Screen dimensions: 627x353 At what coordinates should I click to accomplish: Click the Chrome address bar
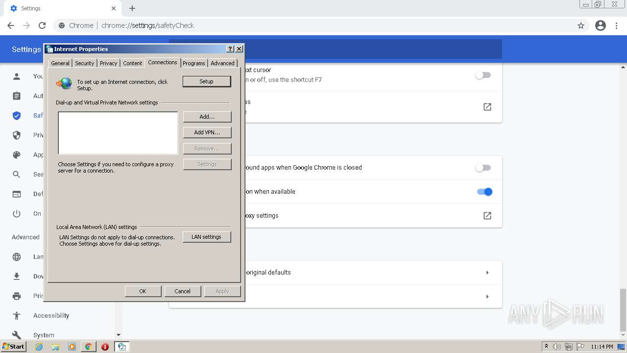click(313, 25)
